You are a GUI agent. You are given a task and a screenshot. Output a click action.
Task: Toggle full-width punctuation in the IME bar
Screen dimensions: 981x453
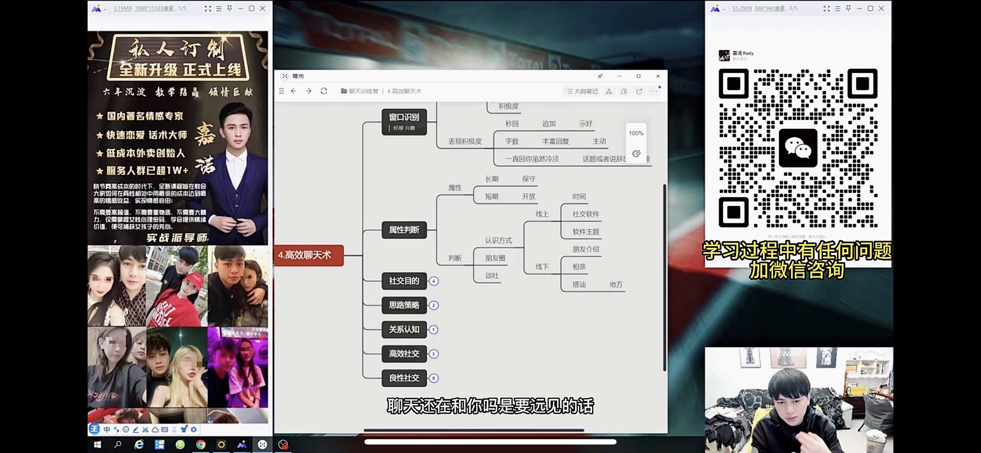click(x=116, y=430)
